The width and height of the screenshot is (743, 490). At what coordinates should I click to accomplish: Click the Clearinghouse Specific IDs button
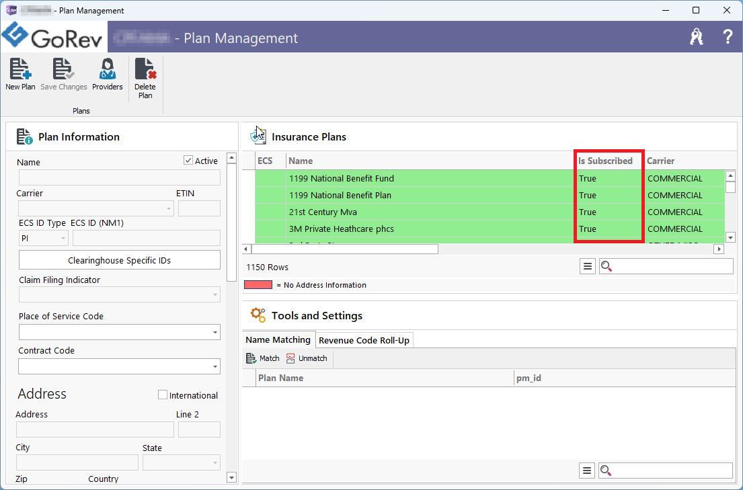(120, 260)
